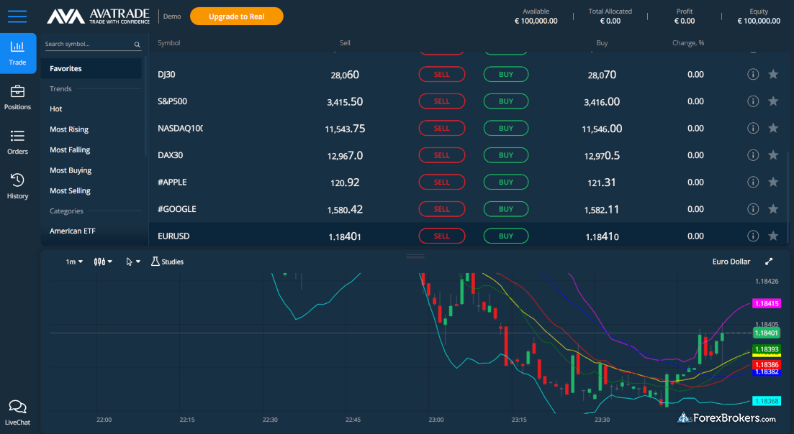Toggle NASDAQ100 favorite star

click(773, 128)
